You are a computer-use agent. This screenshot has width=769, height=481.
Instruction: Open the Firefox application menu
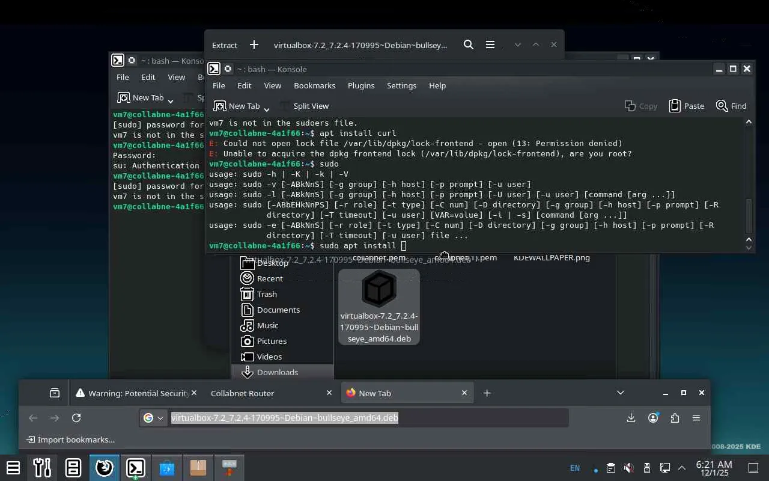coord(696,418)
